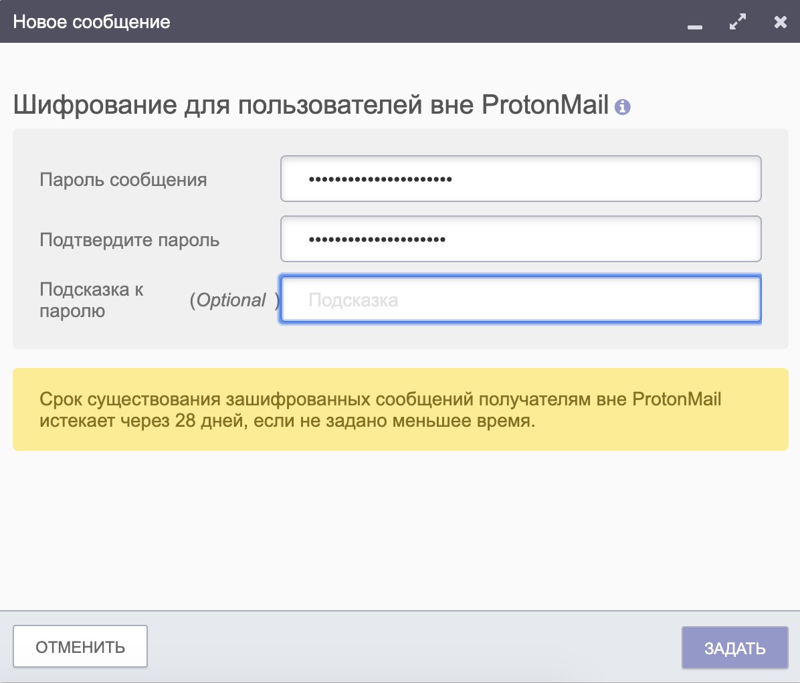Expand the composer with the diagonal arrows icon
800x683 pixels.
point(738,22)
